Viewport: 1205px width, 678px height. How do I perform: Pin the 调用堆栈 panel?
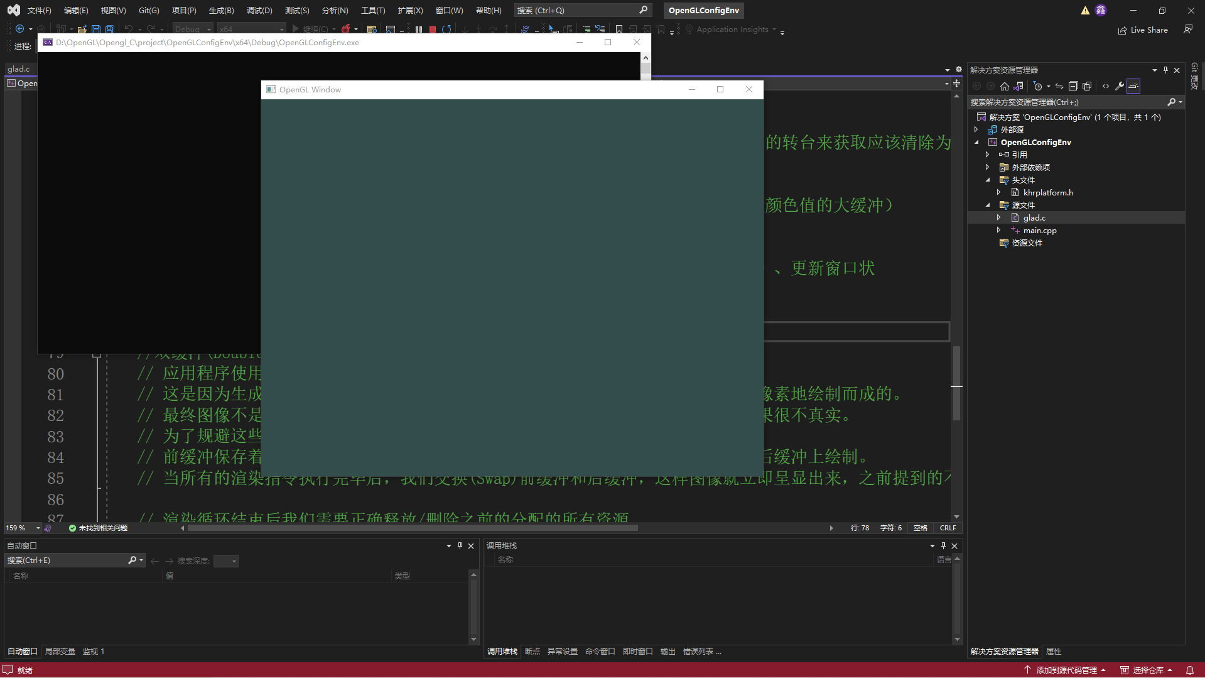pos(943,545)
